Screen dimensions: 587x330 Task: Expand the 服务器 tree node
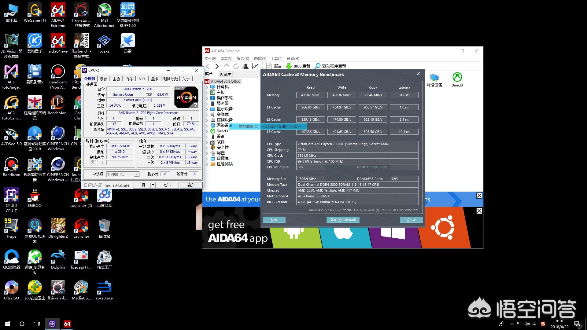click(207, 104)
